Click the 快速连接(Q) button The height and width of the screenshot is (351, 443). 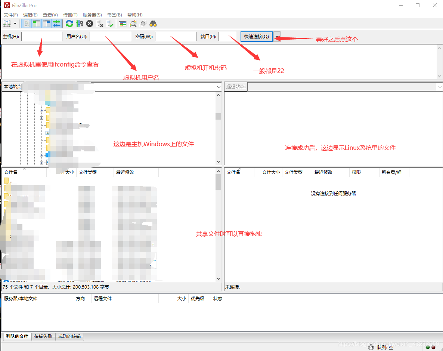257,37
